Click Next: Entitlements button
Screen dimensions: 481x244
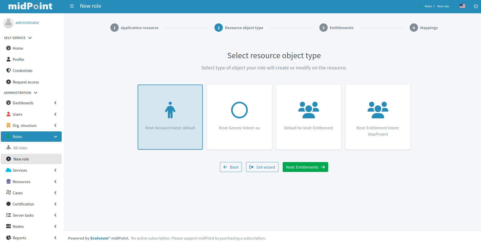(305, 167)
